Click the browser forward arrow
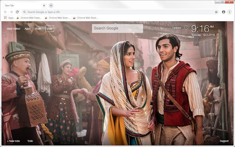 pos(11,12)
